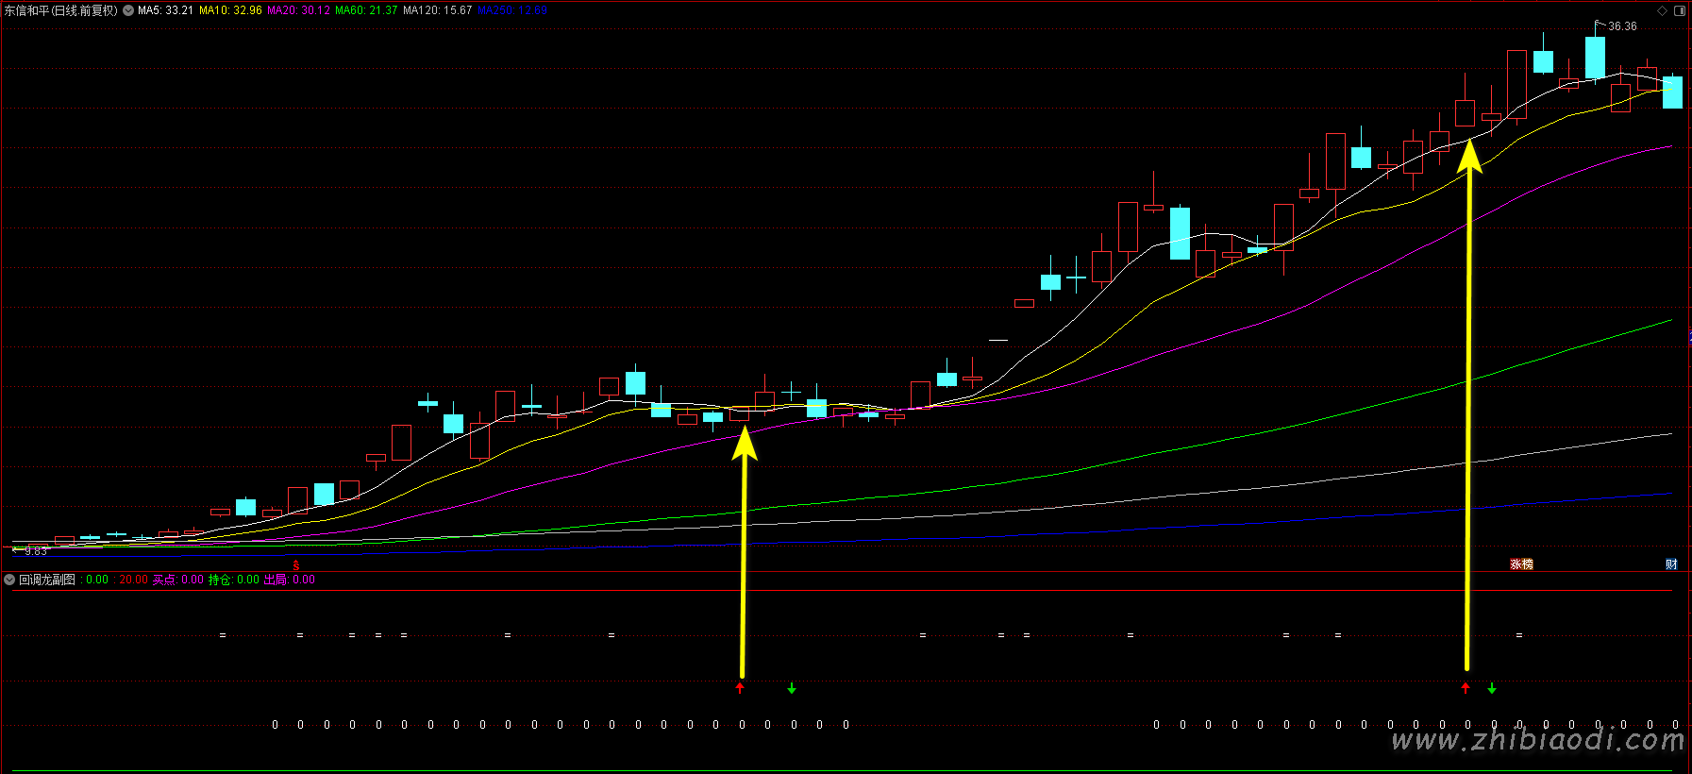Click the 9.83 low price label

(36, 550)
